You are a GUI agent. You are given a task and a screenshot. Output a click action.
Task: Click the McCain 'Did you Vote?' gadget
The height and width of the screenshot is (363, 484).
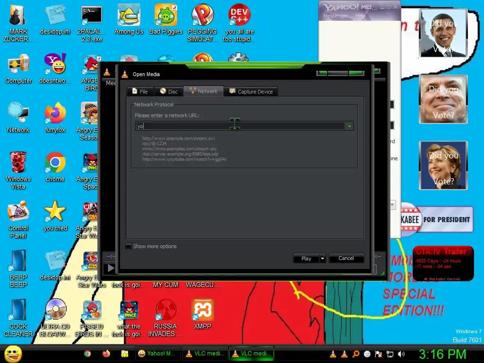click(443, 99)
